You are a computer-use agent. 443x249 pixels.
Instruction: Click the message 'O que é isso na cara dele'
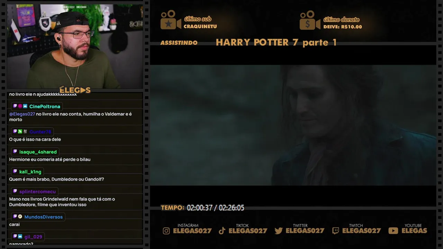coord(35,139)
